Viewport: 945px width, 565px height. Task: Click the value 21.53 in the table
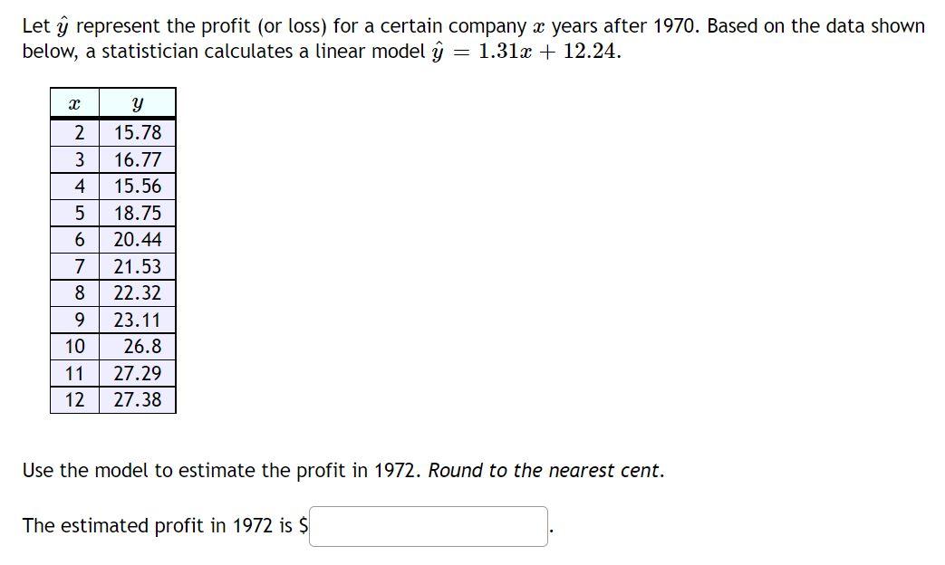coord(137,265)
